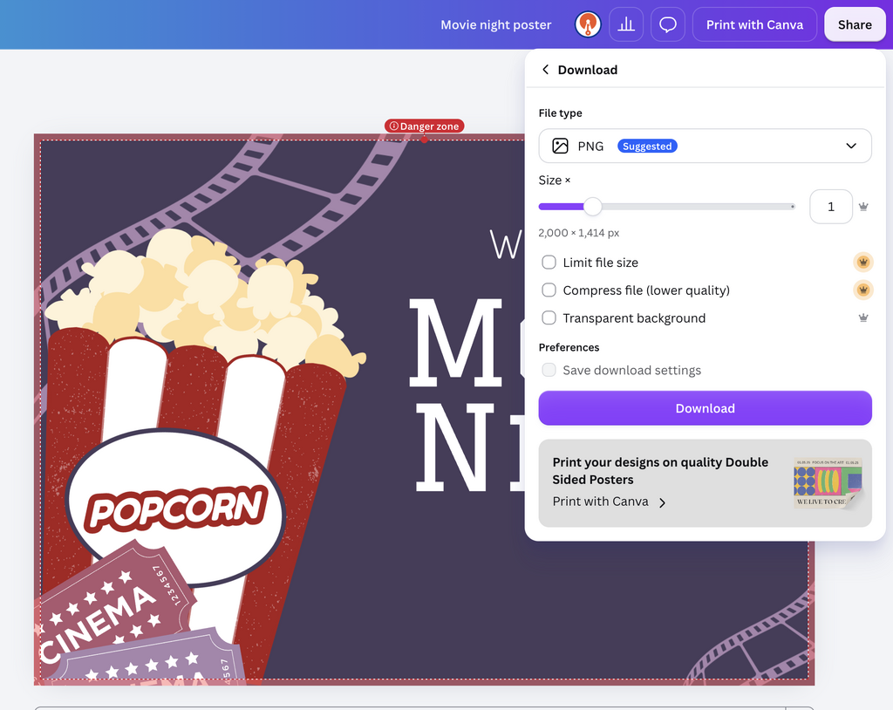Enable the Limit file size checkbox
Screen dimensions: 893x710
click(x=549, y=263)
